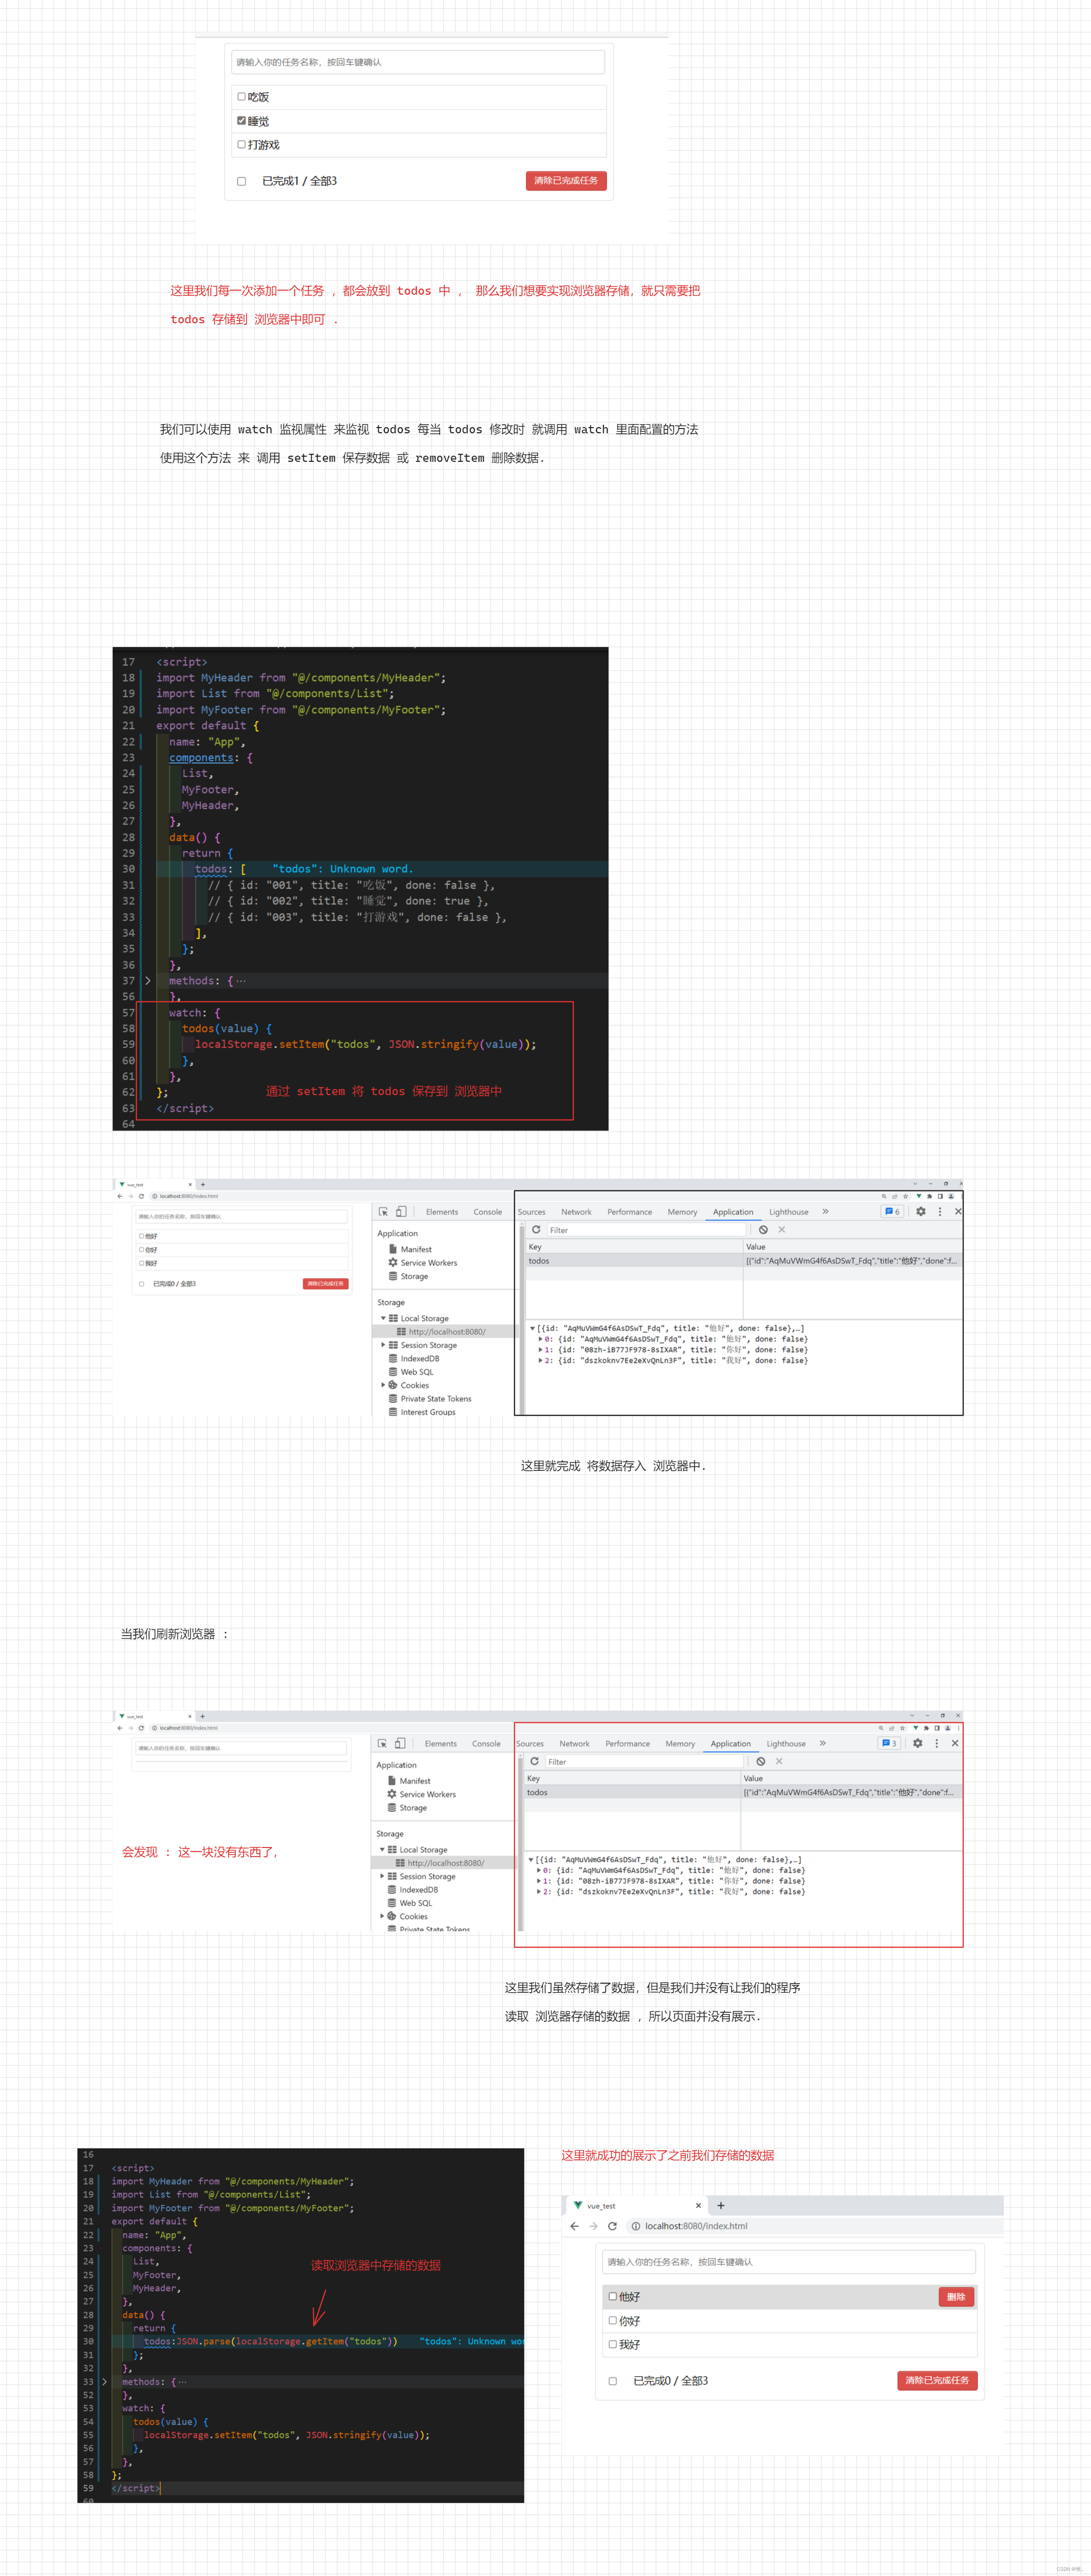The width and height of the screenshot is (1091, 2576).
Task: Open new tab with plus icon beside vue_test tab
Action: [x=721, y=2205]
